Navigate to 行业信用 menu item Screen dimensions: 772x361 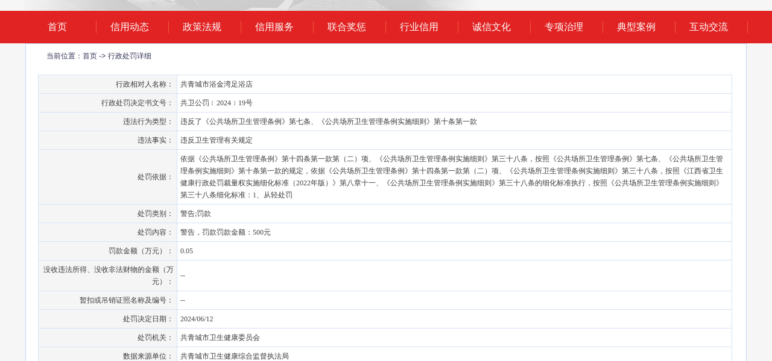(x=419, y=27)
